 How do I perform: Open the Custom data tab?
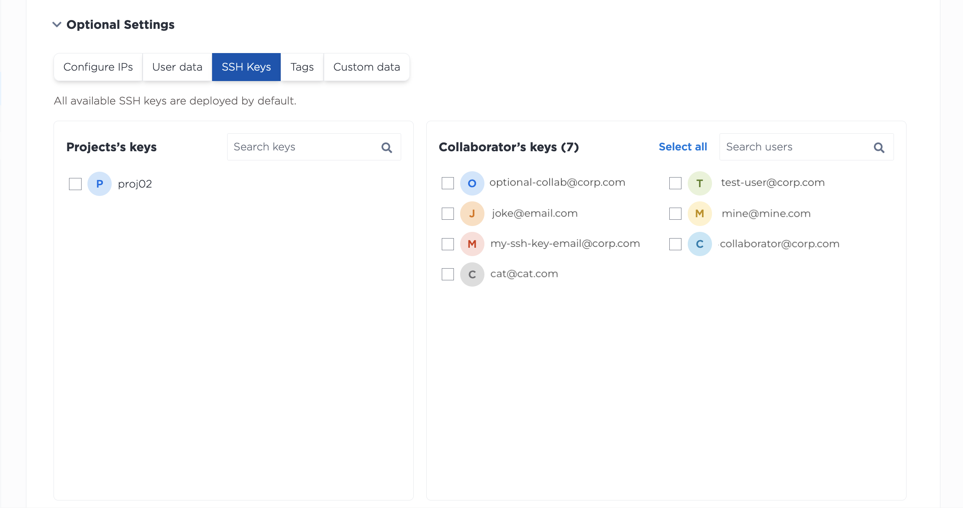tap(366, 67)
